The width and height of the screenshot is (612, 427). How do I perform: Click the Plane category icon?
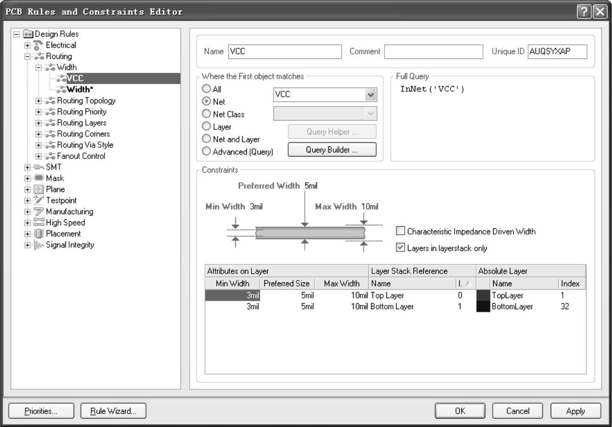[x=39, y=190]
